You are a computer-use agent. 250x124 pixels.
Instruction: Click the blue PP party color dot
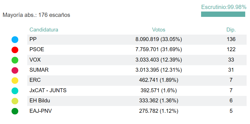[x=15, y=40]
